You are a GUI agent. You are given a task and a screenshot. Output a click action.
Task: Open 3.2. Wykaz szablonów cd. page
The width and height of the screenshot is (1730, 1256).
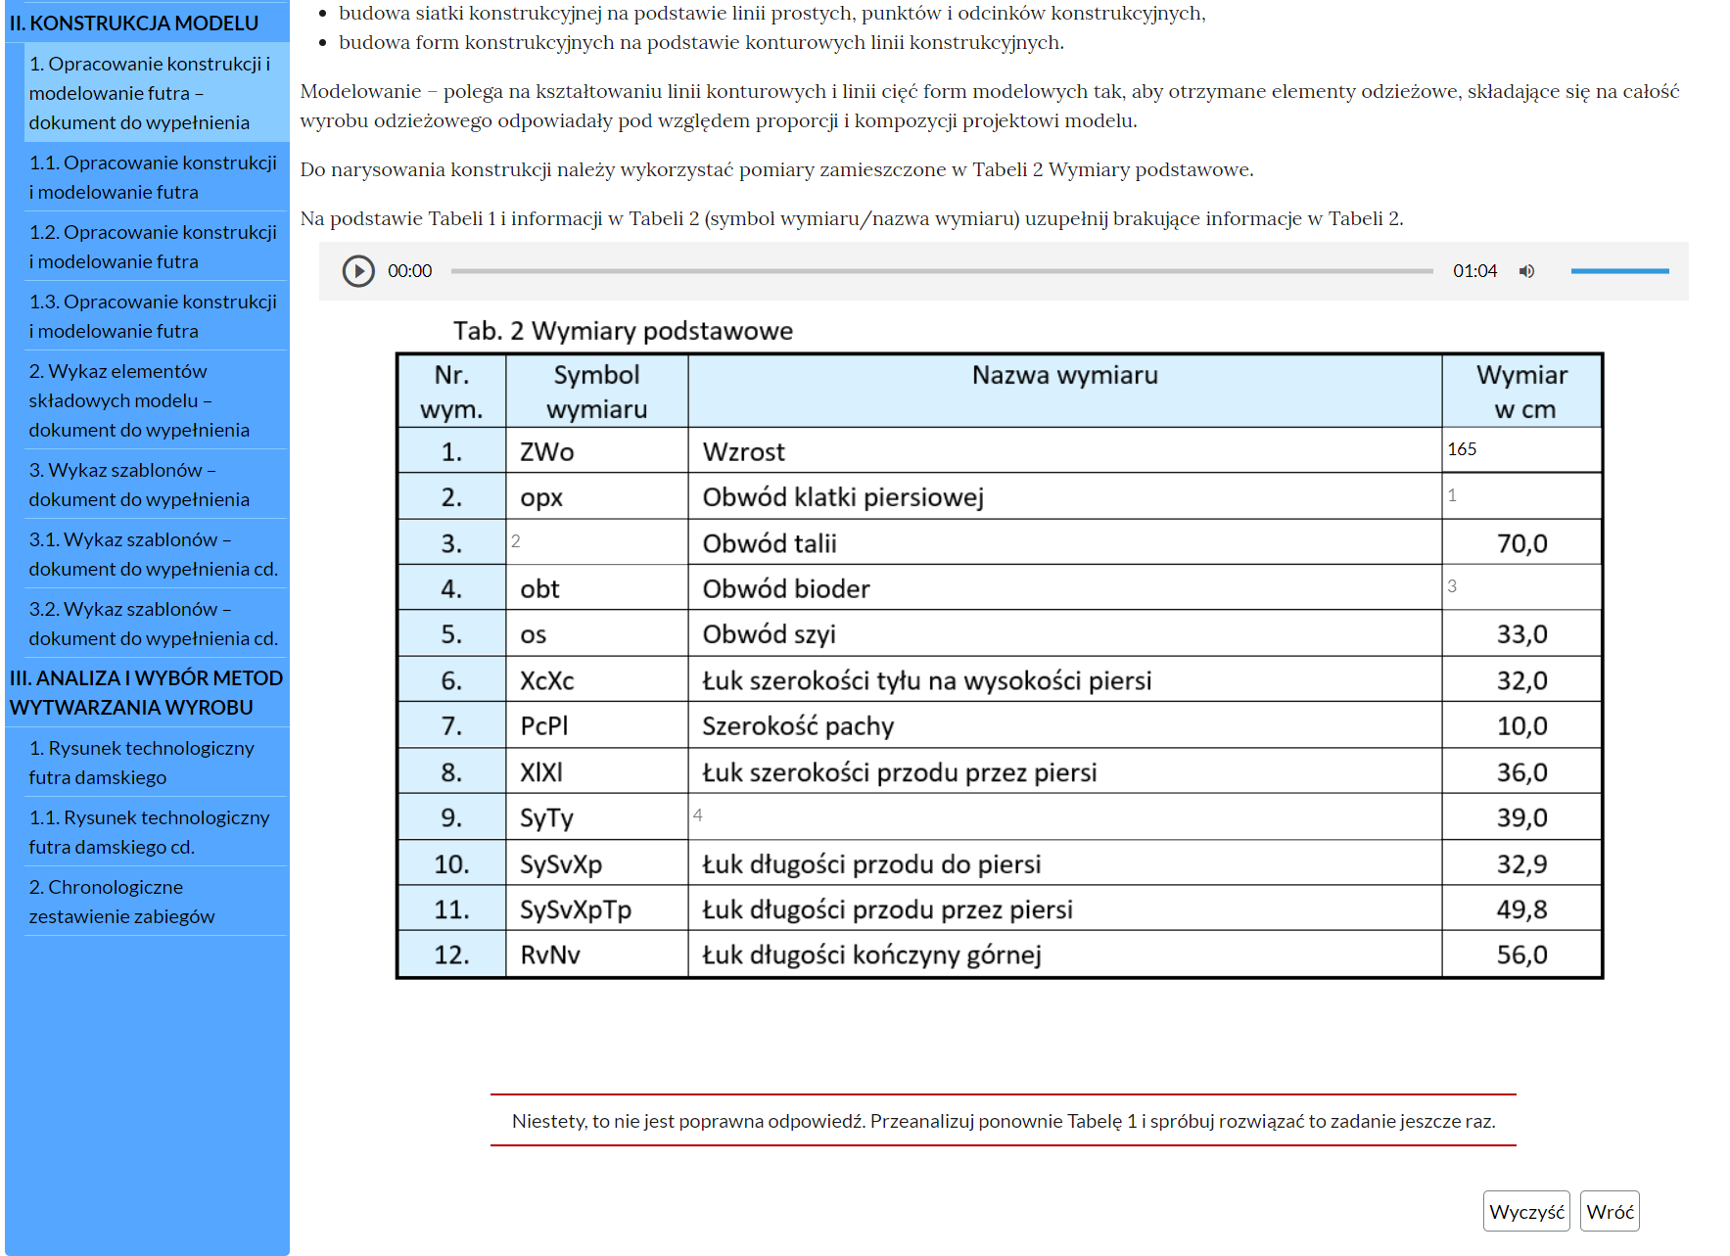pos(153,624)
